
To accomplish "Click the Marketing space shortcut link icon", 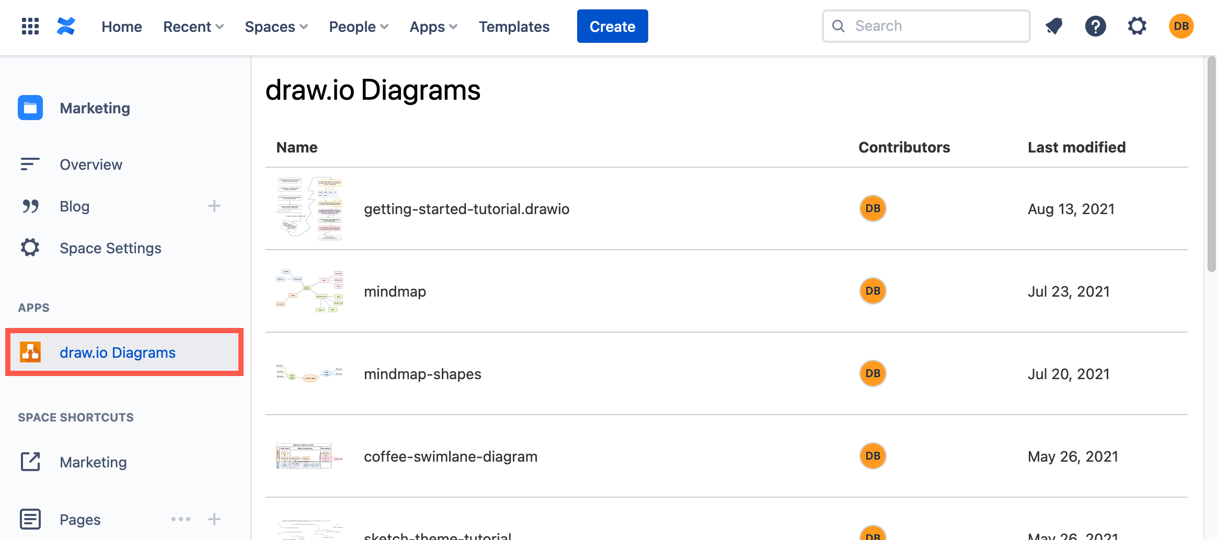I will [x=30, y=462].
